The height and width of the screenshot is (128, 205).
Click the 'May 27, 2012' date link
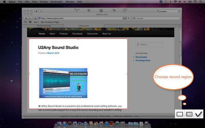click(53, 53)
